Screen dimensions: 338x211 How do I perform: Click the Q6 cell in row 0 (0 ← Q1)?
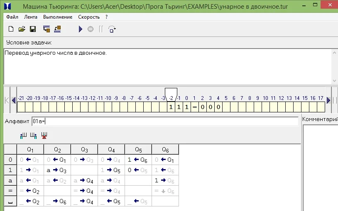[165, 160]
